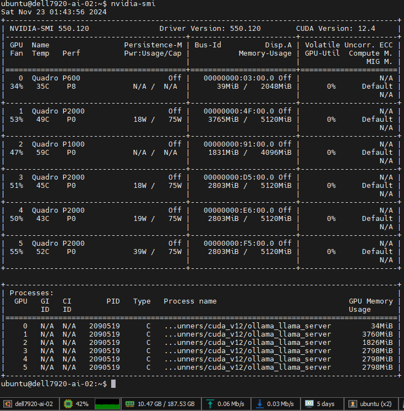Select the dell7920-ai-02 hostname in status bar

pyautogui.click(x=34, y=404)
